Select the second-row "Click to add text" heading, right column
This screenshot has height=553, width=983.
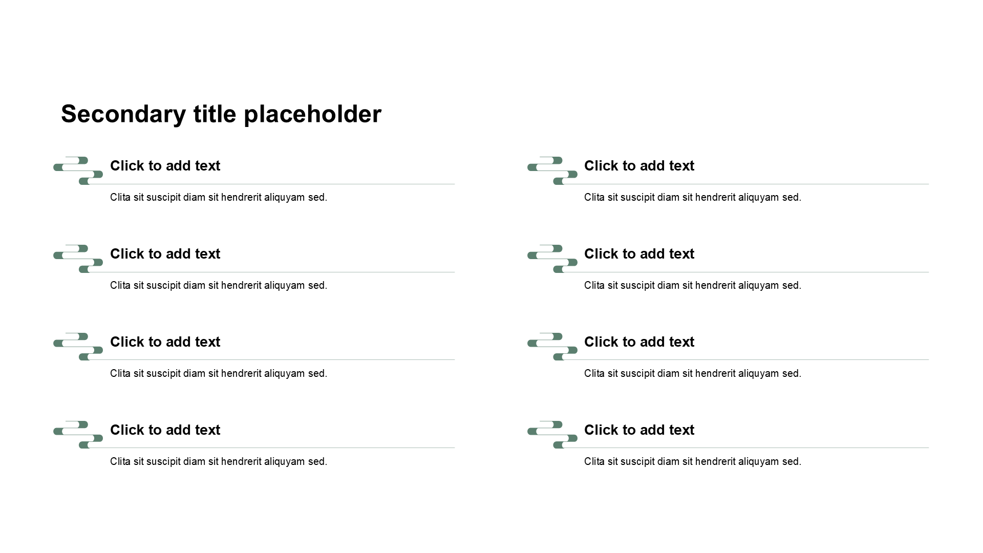point(639,254)
